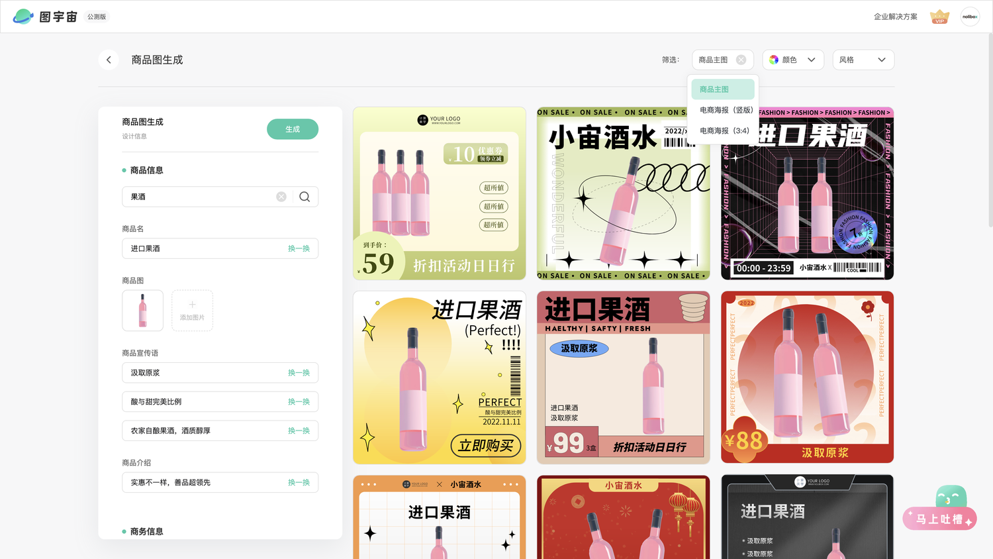Clear the 商品主图 filter selection

coord(741,60)
